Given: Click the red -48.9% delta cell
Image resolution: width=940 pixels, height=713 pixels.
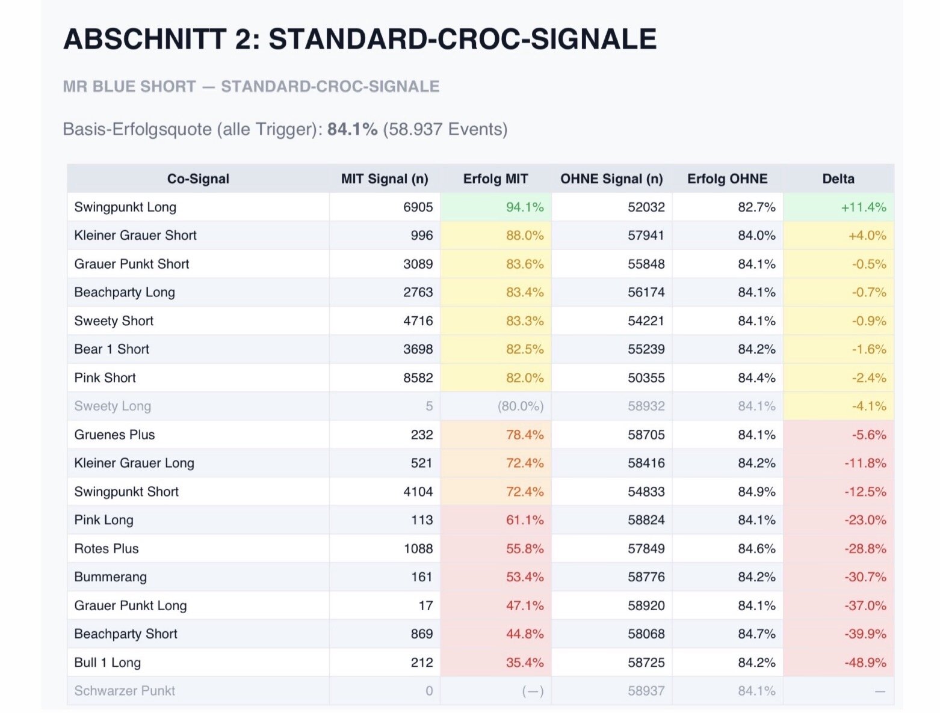Looking at the screenshot, I should click(x=865, y=663).
